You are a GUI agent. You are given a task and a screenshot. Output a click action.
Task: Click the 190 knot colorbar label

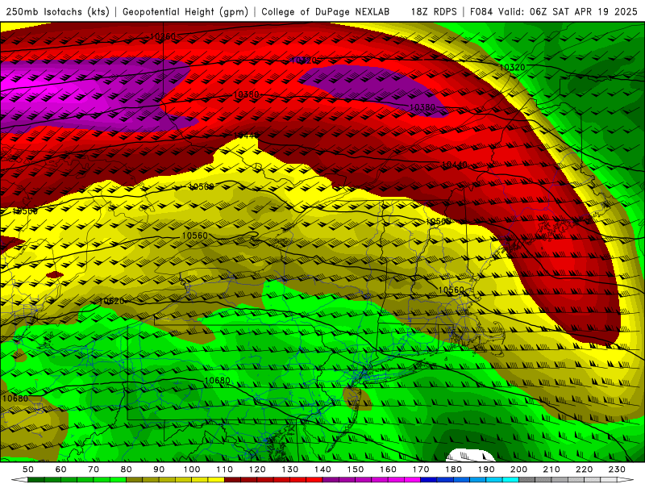(486, 469)
